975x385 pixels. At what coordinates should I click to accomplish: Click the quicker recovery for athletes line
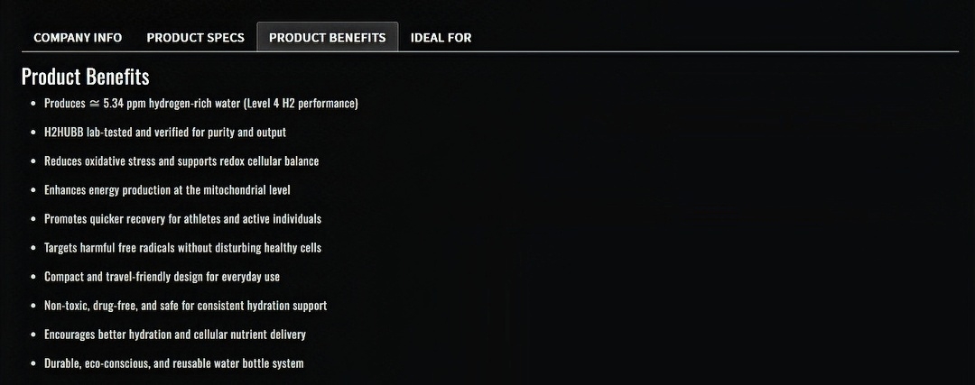pos(182,219)
